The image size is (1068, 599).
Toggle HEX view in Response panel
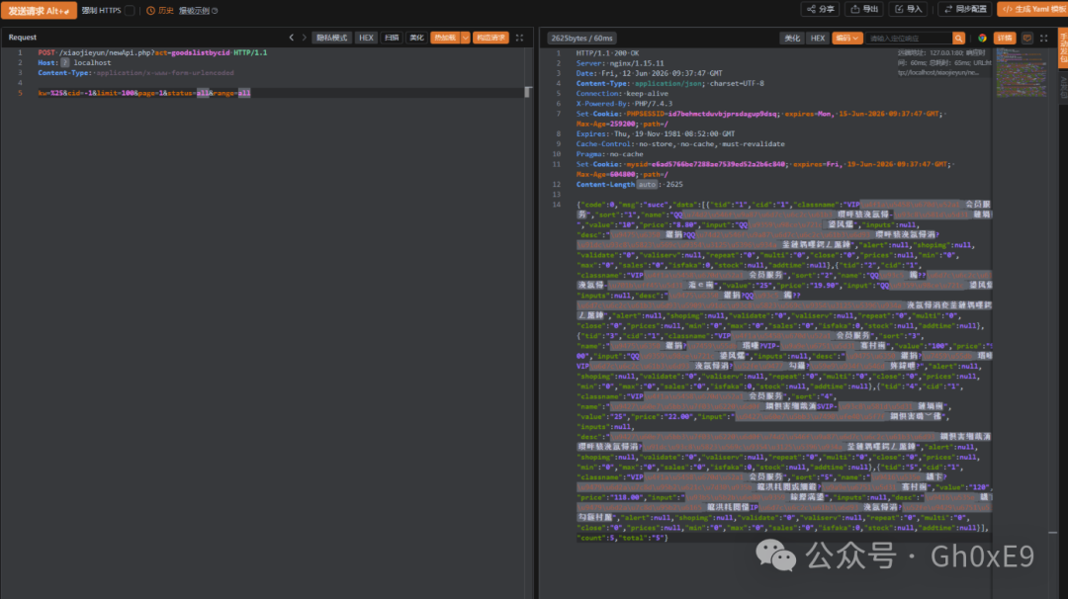(x=818, y=39)
